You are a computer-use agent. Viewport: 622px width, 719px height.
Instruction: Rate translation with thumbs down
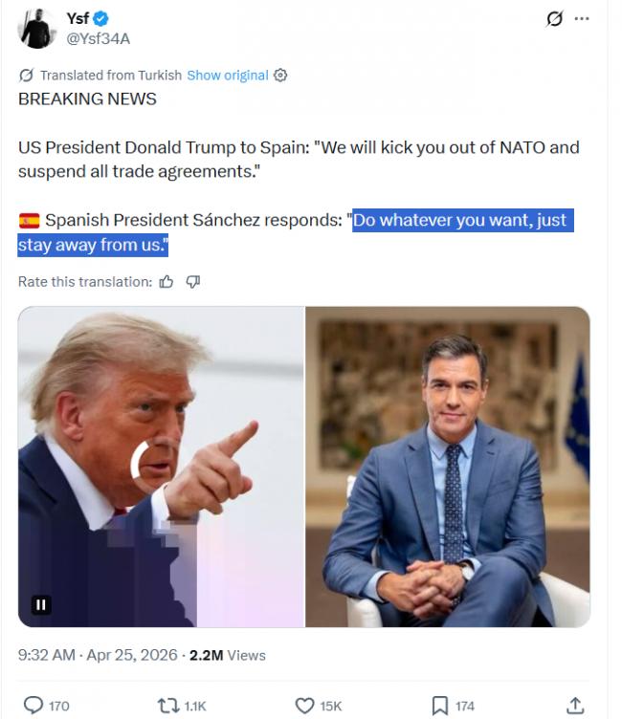[192, 281]
